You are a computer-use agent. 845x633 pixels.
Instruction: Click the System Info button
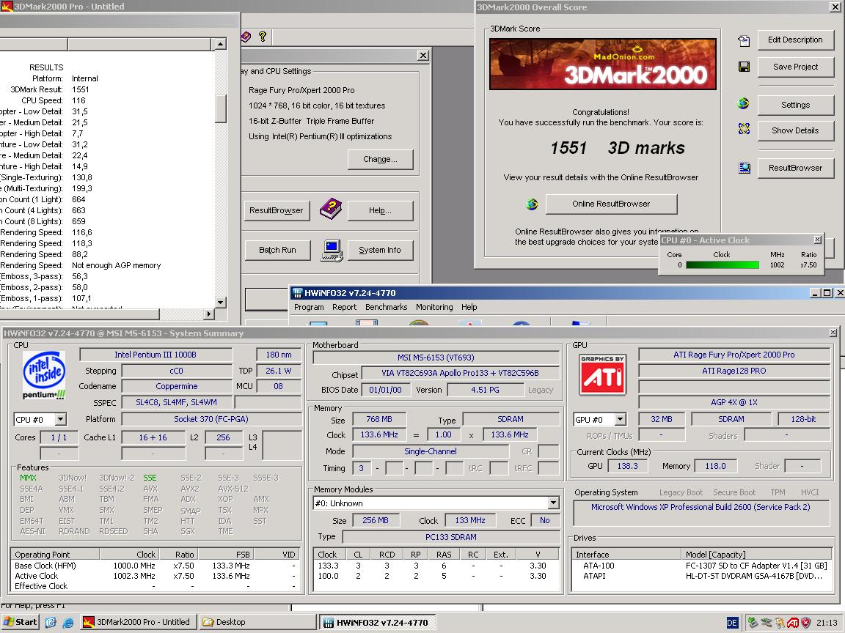[x=380, y=251]
